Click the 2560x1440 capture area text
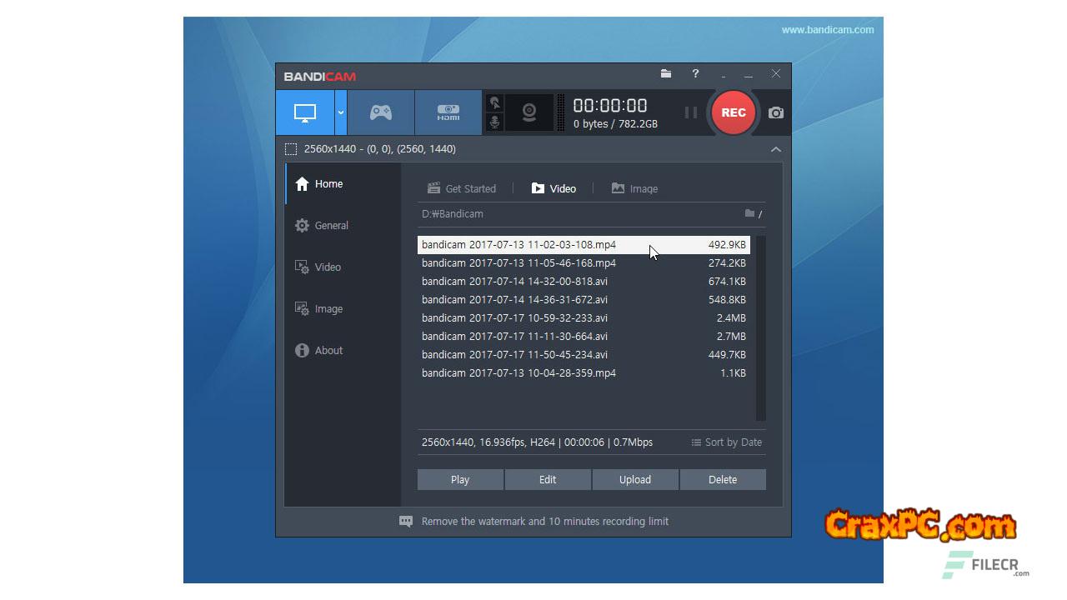 (x=379, y=149)
